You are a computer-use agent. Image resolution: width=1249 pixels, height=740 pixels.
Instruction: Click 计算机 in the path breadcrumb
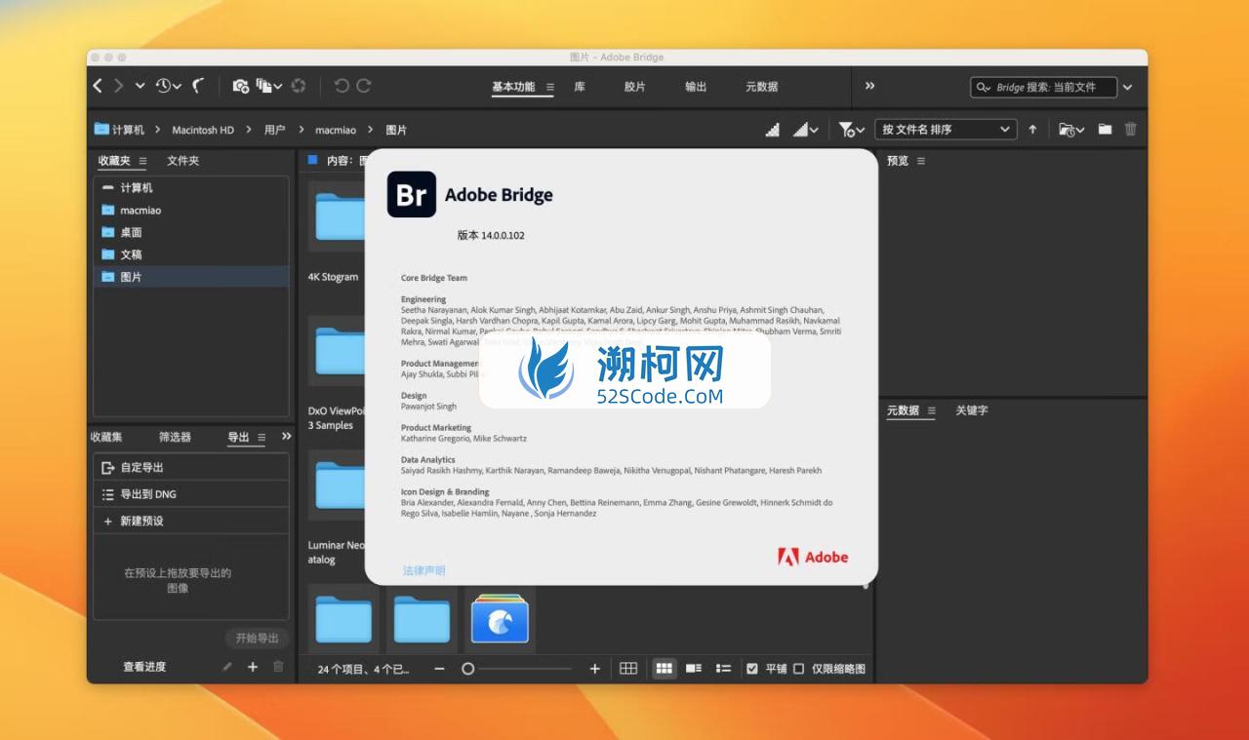point(128,130)
